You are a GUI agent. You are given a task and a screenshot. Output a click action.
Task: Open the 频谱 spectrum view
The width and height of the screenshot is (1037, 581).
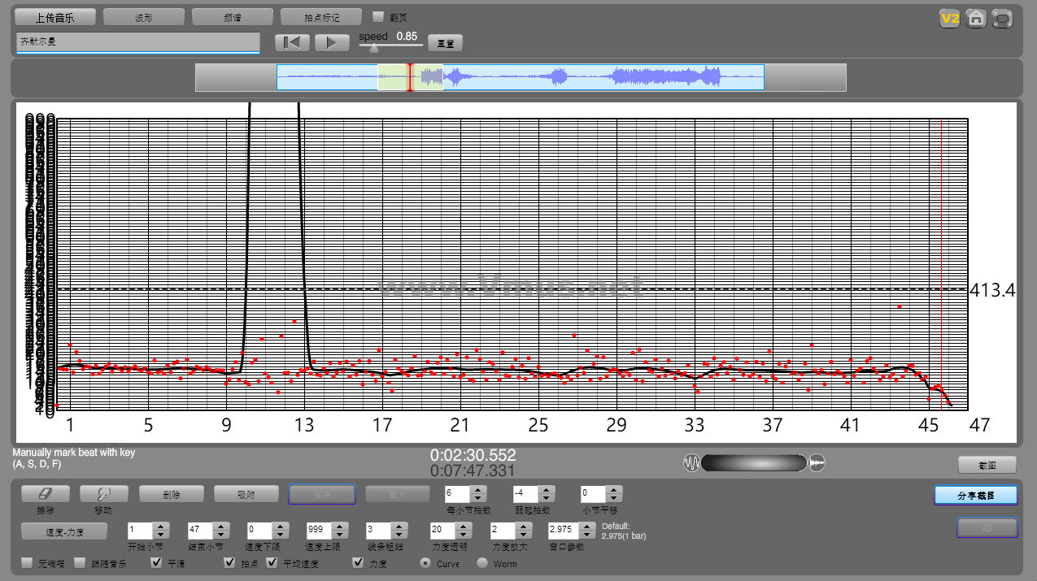coord(233,17)
